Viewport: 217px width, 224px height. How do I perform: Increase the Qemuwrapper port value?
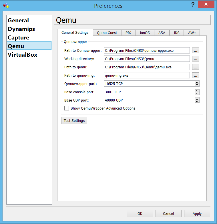(x=197, y=82)
